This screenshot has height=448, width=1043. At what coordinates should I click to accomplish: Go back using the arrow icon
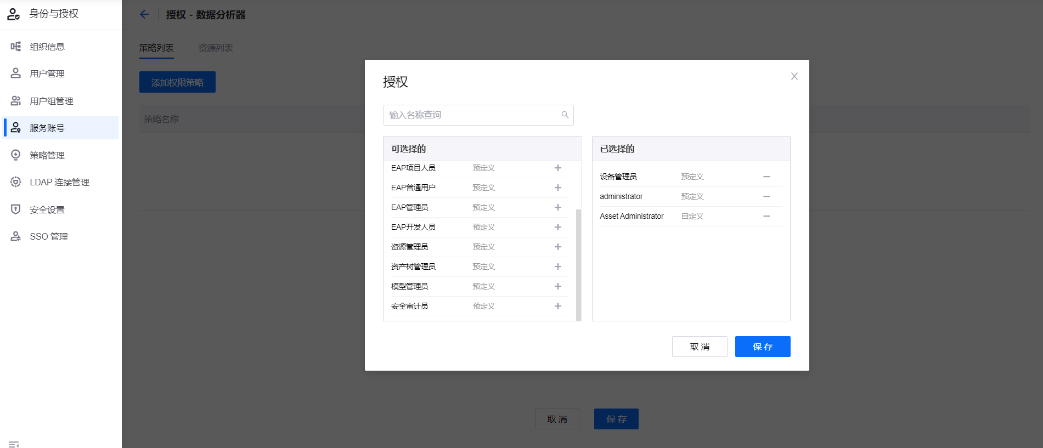pyautogui.click(x=144, y=14)
